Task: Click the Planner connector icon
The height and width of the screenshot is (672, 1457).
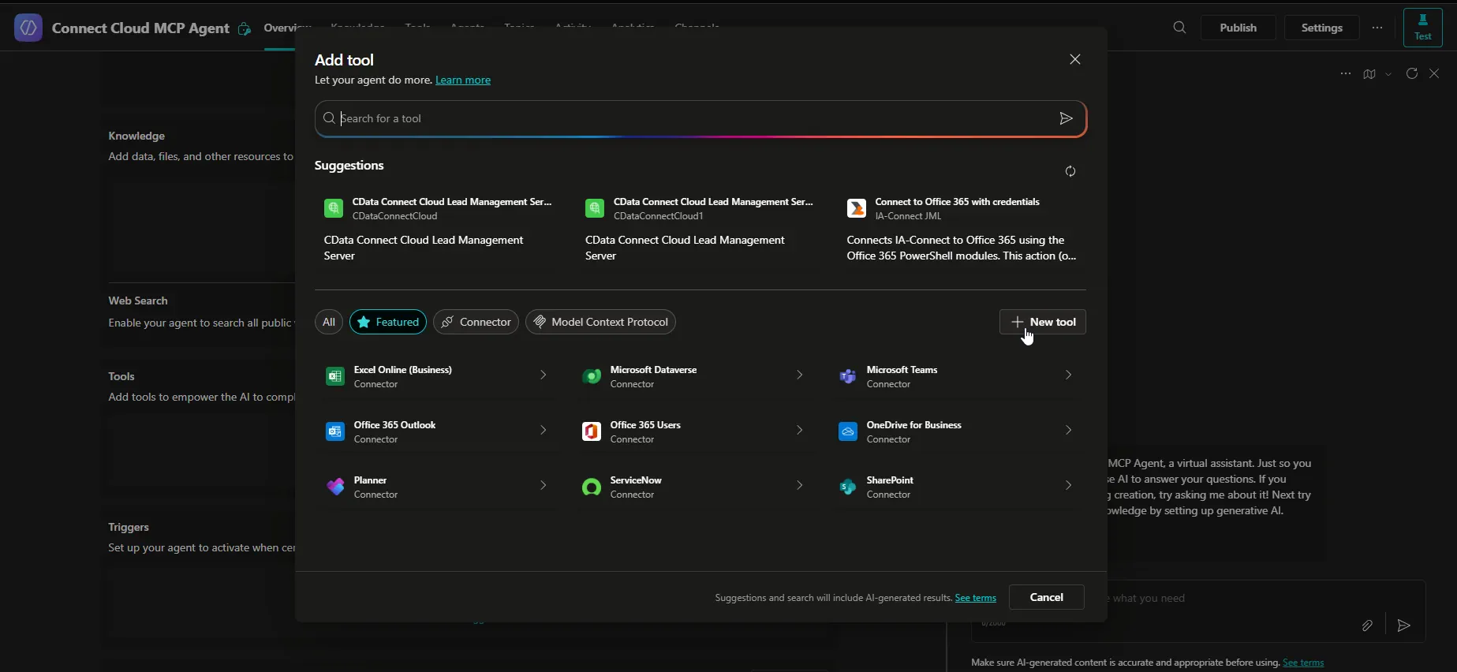Action: click(x=334, y=487)
